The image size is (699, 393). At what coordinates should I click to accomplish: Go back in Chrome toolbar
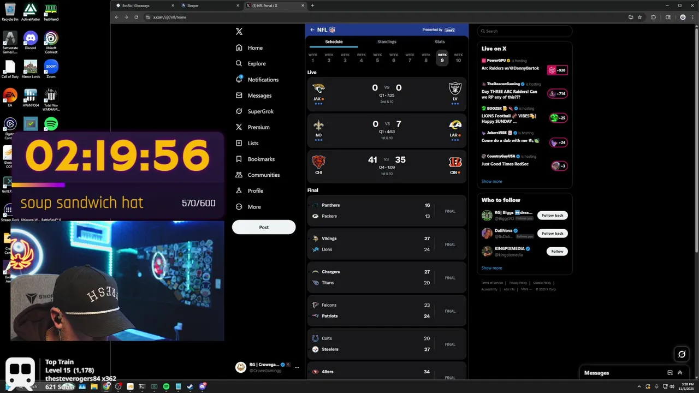pos(116,17)
